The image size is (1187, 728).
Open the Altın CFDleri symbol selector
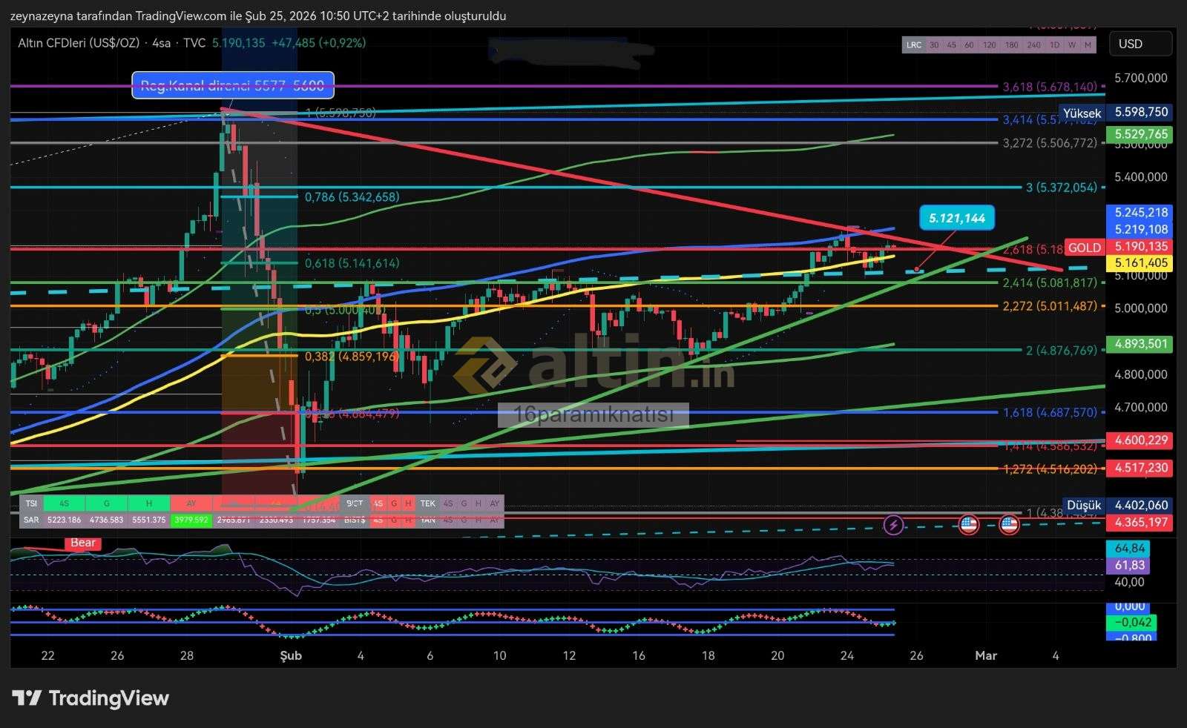point(79,43)
